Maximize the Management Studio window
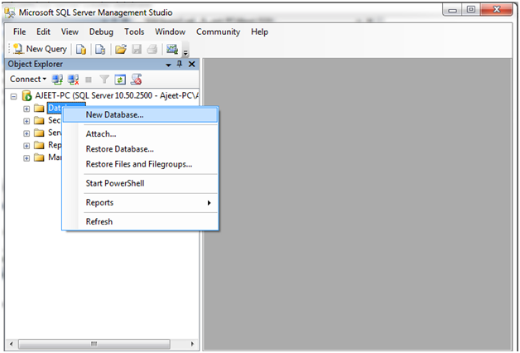The height and width of the screenshot is (353, 520). click(471, 10)
